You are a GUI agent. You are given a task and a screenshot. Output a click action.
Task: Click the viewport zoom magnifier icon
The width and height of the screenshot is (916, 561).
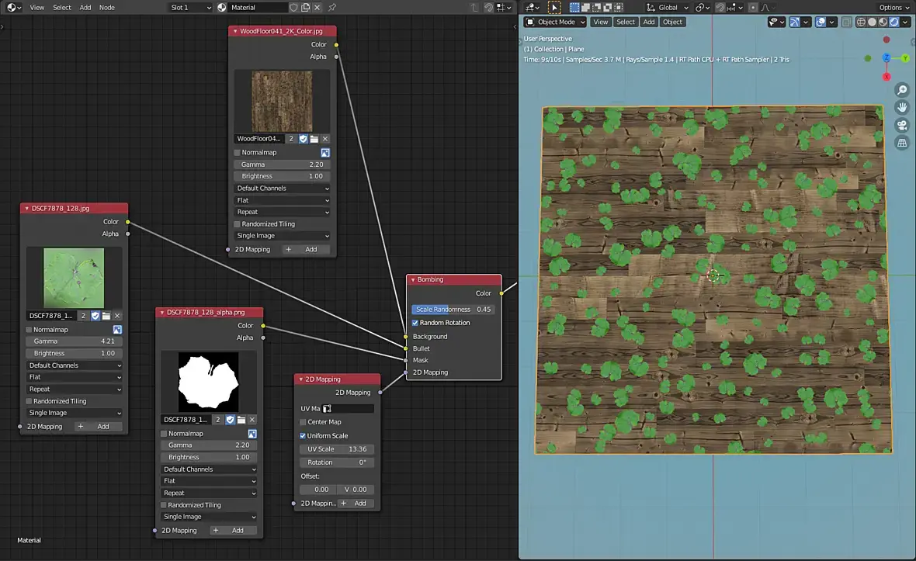tap(902, 90)
